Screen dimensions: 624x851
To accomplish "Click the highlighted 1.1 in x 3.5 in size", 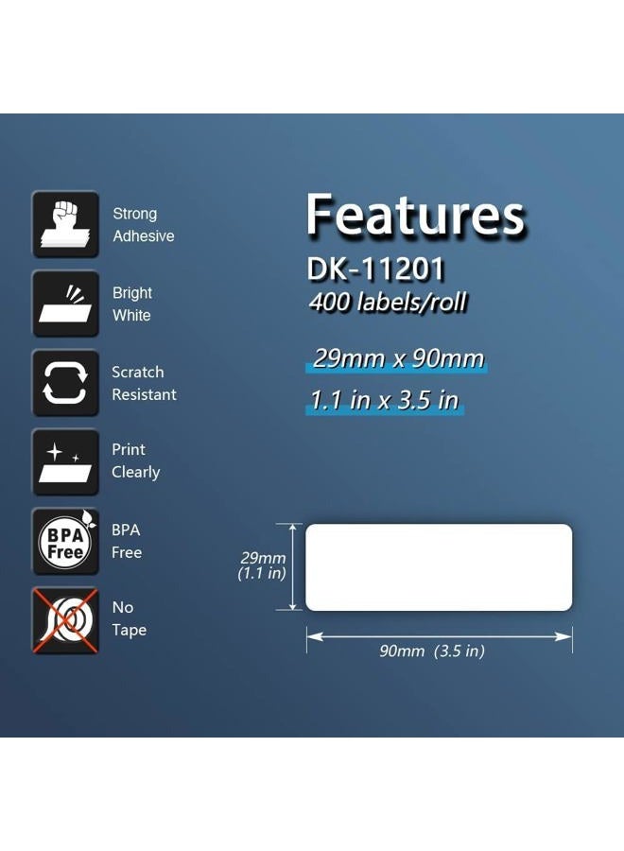I will [x=385, y=401].
